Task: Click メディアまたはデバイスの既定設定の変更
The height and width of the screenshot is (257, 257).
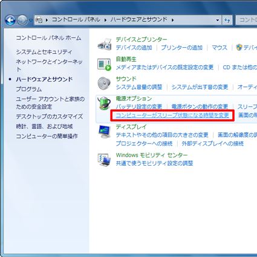Action: point(164,67)
